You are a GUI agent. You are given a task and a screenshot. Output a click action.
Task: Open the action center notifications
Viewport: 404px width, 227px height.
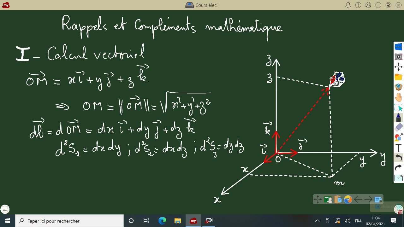pos(393,221)
